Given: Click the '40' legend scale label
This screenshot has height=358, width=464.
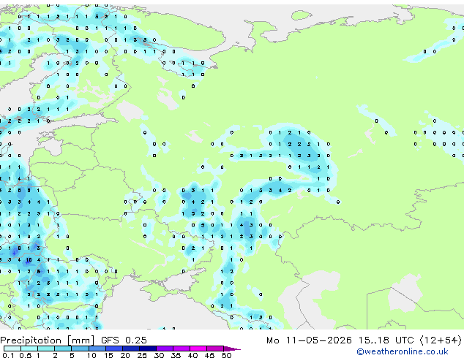Looking at the screenshot, I should (x=192, y=355).
